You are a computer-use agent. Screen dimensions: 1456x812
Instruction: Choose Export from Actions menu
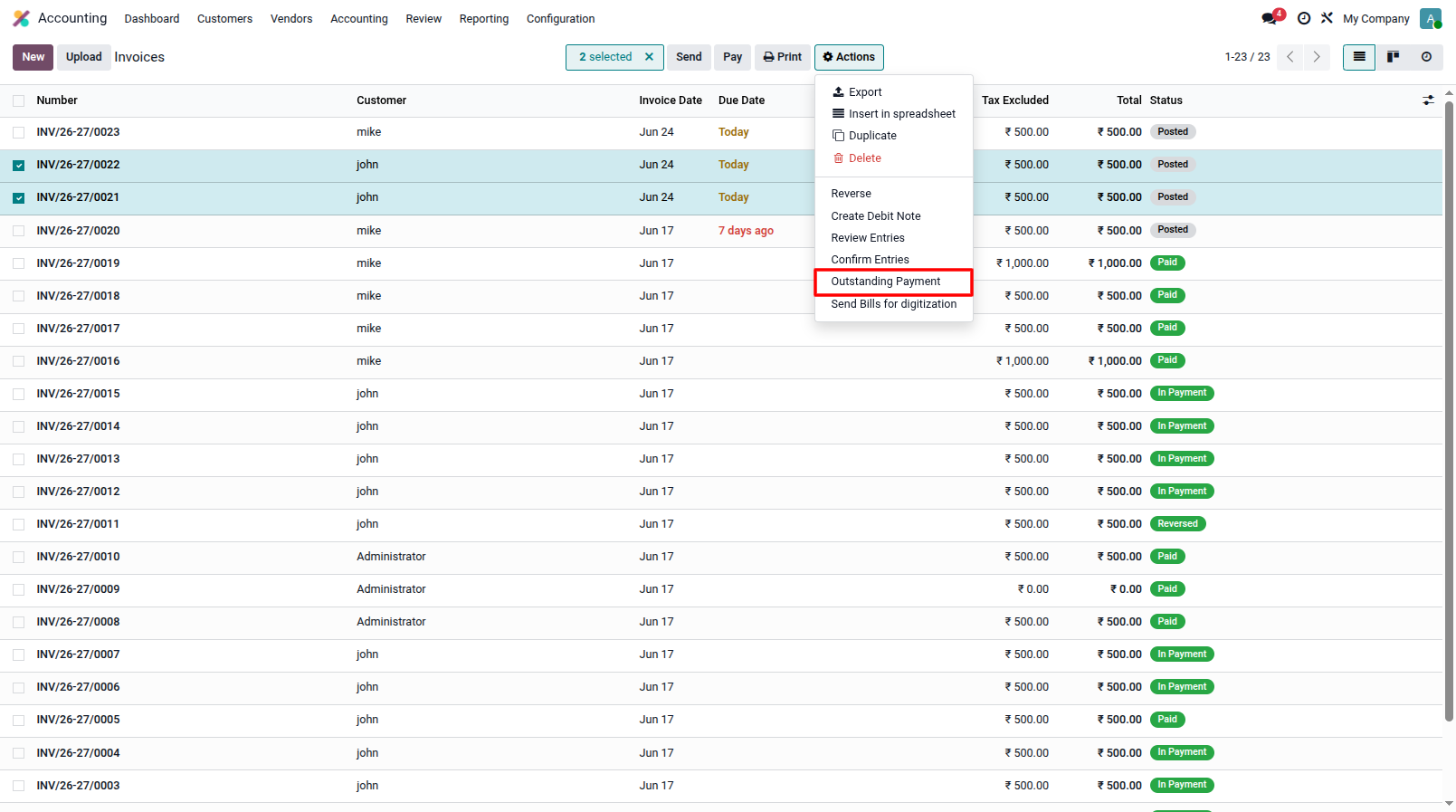(894, 92)
